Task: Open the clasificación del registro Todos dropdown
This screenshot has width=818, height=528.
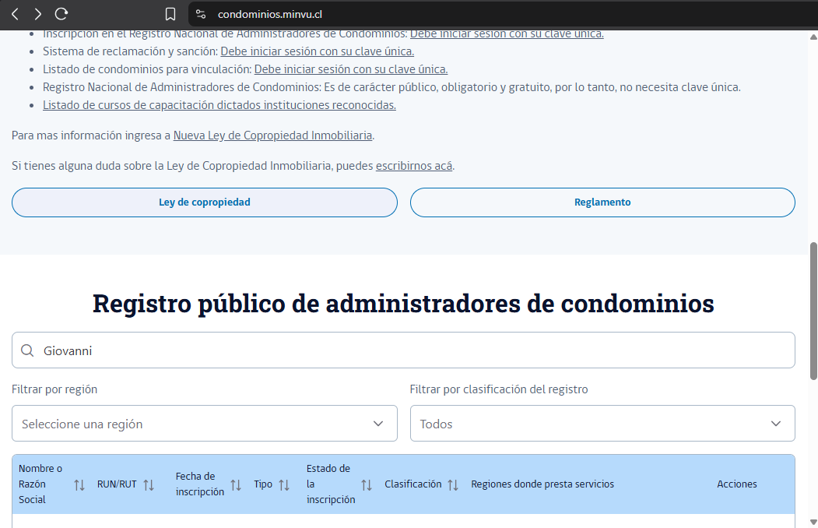Action: pyautogui.click(x=602, y=423)
